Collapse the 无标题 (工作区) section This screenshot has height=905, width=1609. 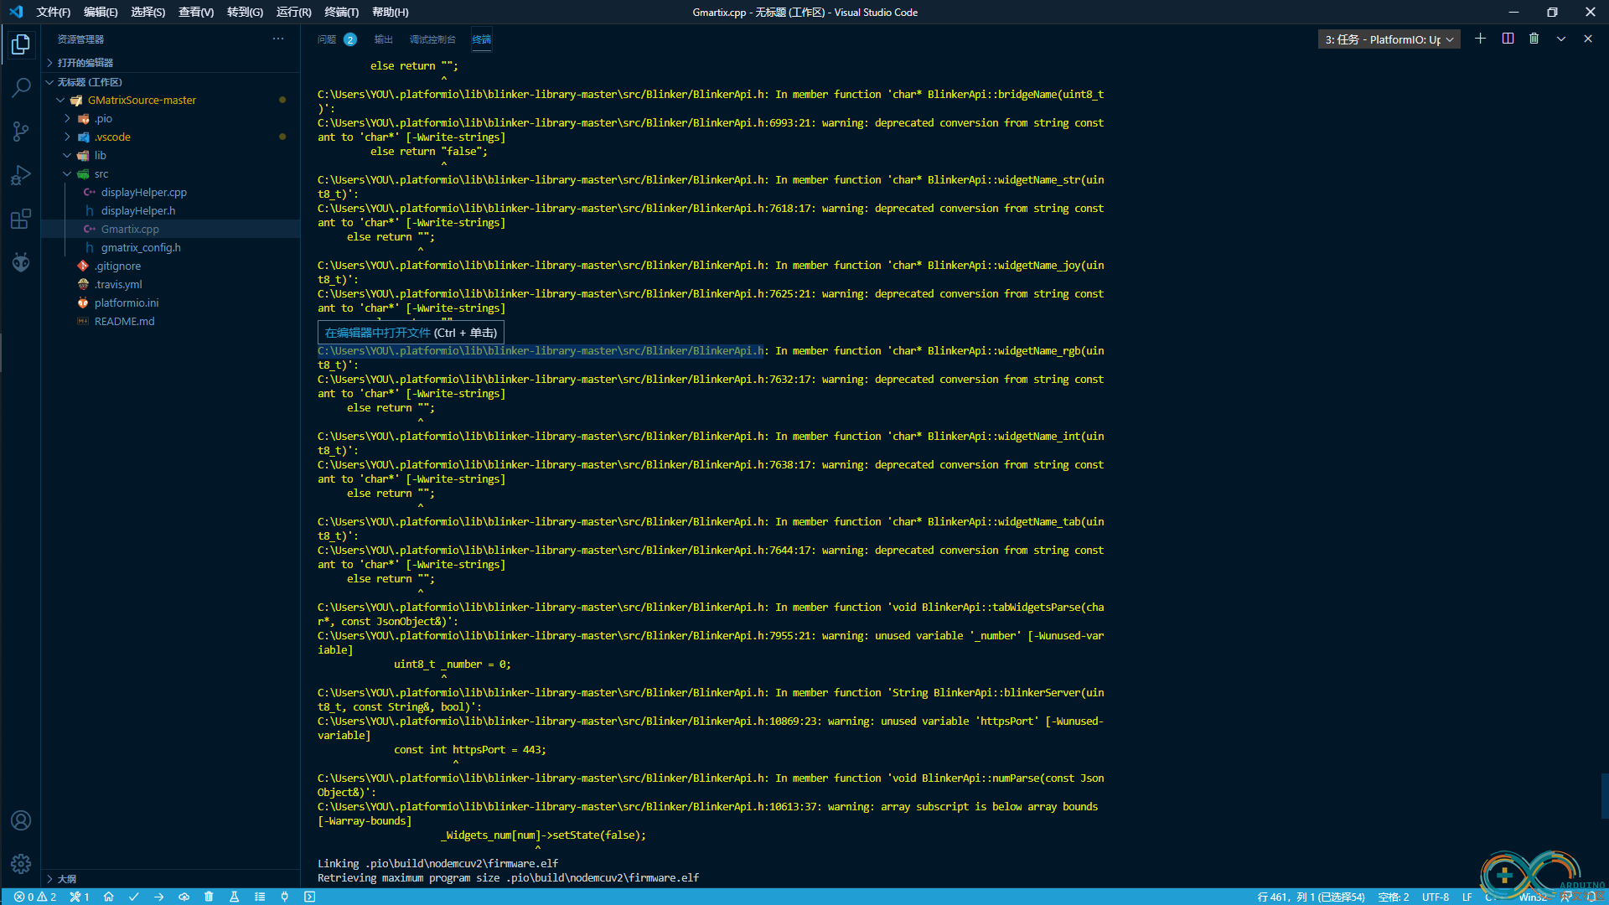(x=171, y=82)
